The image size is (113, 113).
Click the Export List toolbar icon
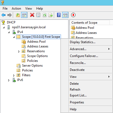51,15
